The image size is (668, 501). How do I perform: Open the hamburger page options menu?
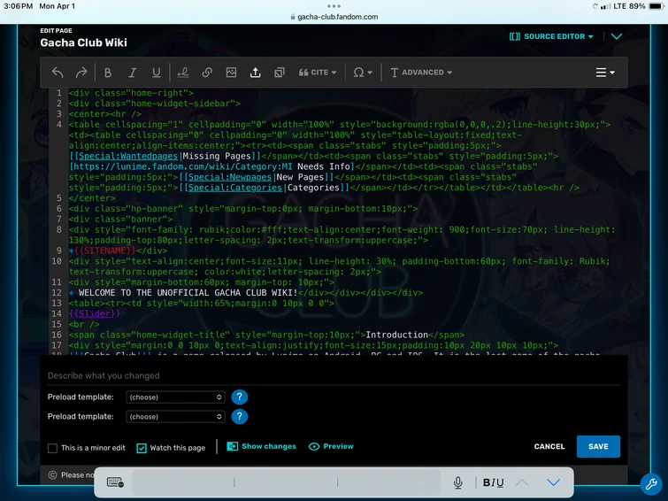[605, 73]
